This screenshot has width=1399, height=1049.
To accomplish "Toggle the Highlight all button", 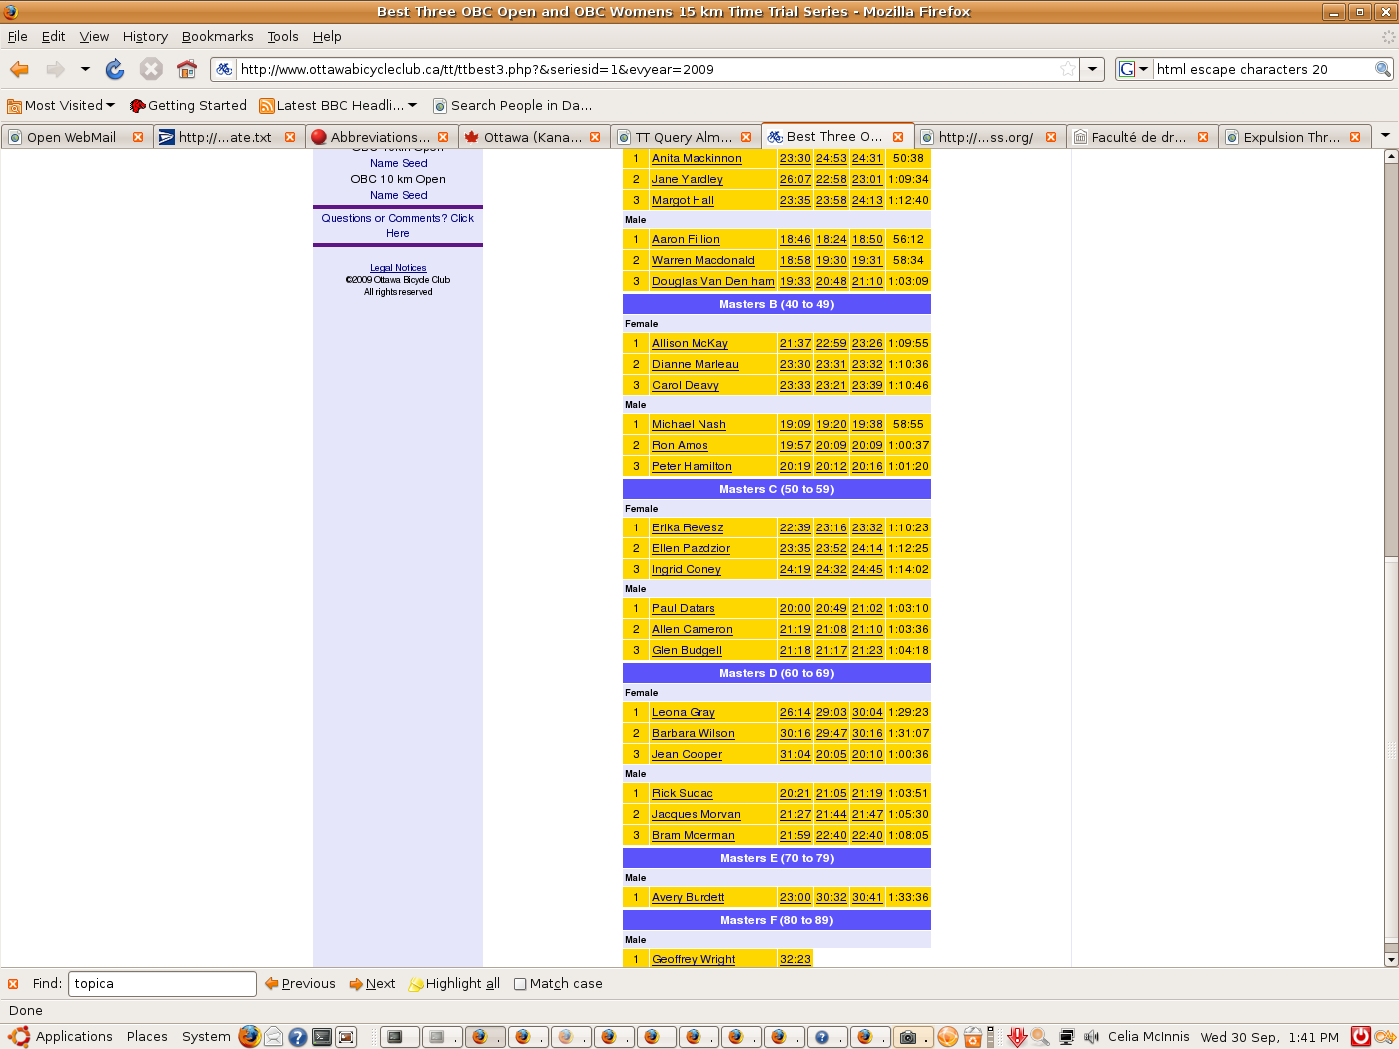I will tap(454, 984).
